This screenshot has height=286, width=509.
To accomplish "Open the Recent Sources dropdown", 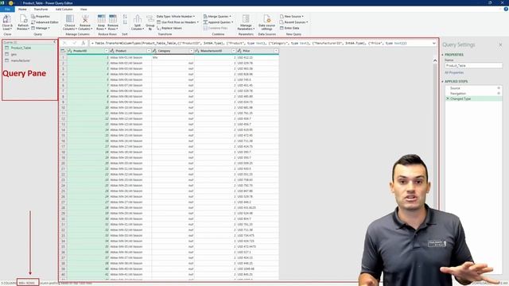I will [x=293, y=22].
